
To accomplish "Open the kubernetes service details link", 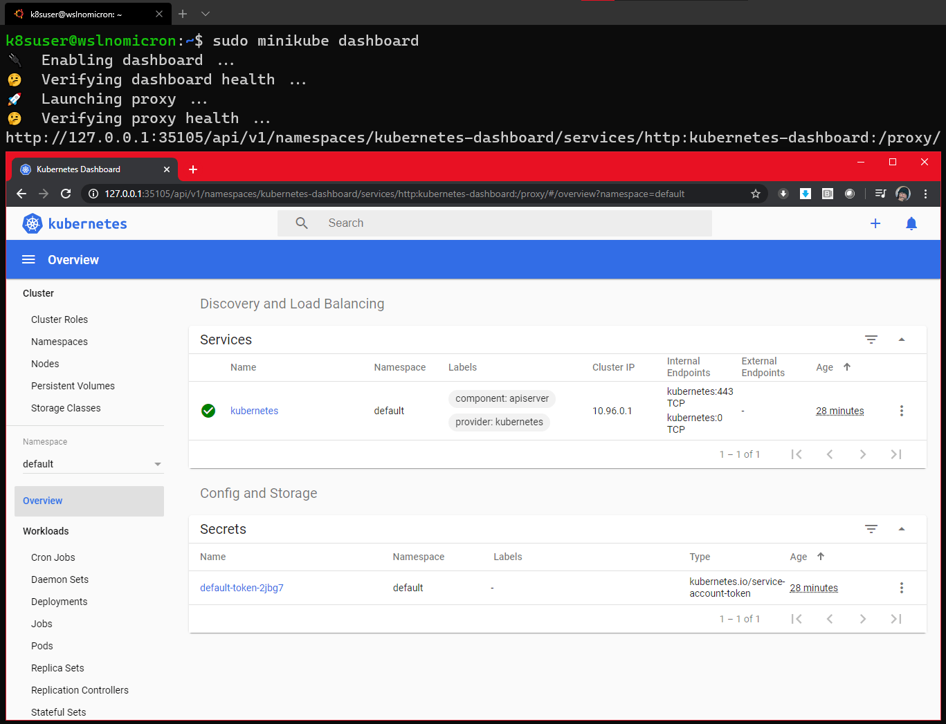I will [x=254, y=410].
